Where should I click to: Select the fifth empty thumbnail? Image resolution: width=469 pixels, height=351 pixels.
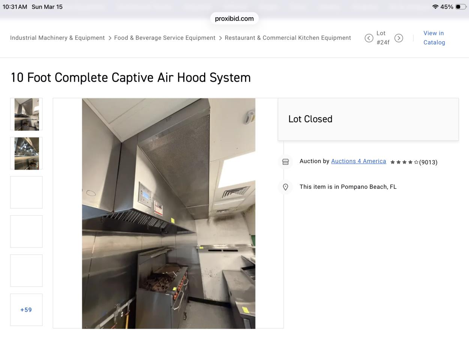26,270
